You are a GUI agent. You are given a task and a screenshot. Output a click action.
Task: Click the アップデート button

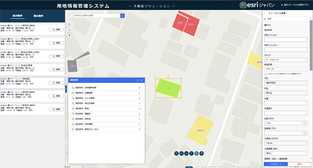[275, 164]
